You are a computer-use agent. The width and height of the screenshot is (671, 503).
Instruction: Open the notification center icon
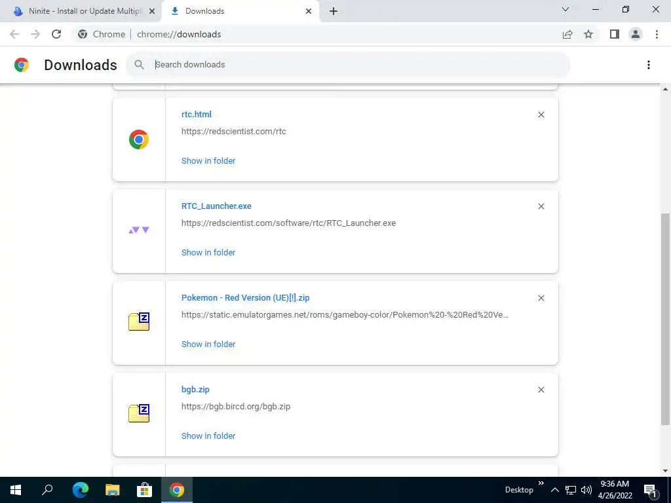tap(651, 490)
